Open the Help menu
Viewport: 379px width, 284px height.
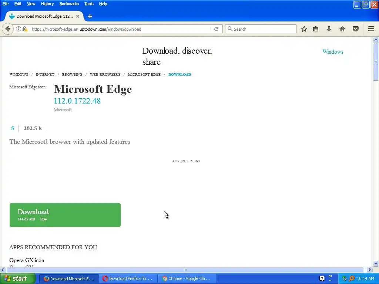(x=103, y=4)
